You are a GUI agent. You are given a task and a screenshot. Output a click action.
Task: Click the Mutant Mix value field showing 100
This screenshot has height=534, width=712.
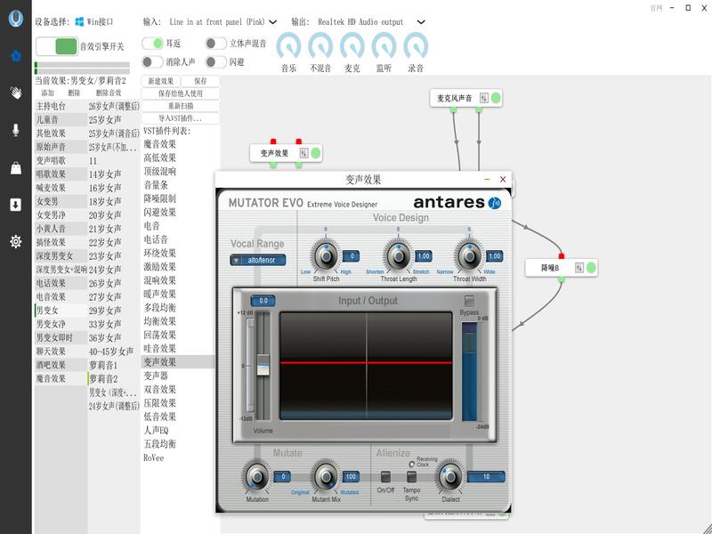[351, 476]
